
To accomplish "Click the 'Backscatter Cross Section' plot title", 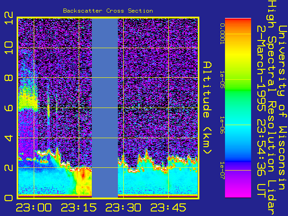I will pos(108,11).
